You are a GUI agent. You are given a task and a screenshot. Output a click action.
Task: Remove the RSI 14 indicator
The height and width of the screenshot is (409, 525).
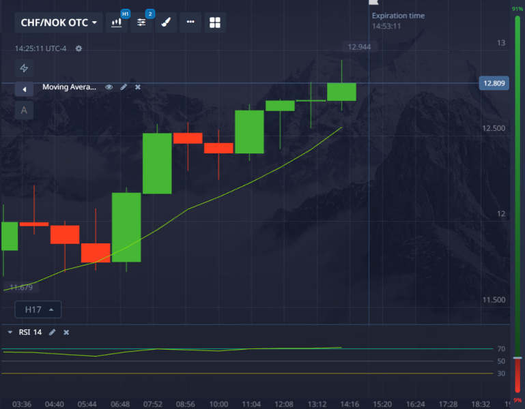[66, 332]
